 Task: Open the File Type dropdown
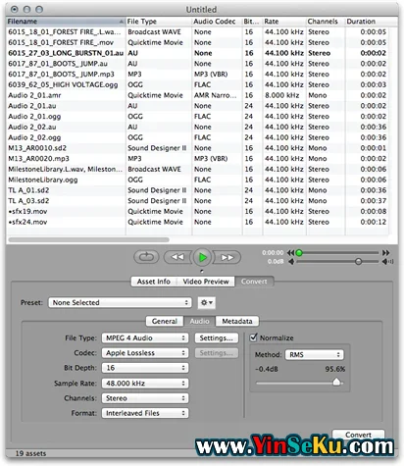pos(145,337)
